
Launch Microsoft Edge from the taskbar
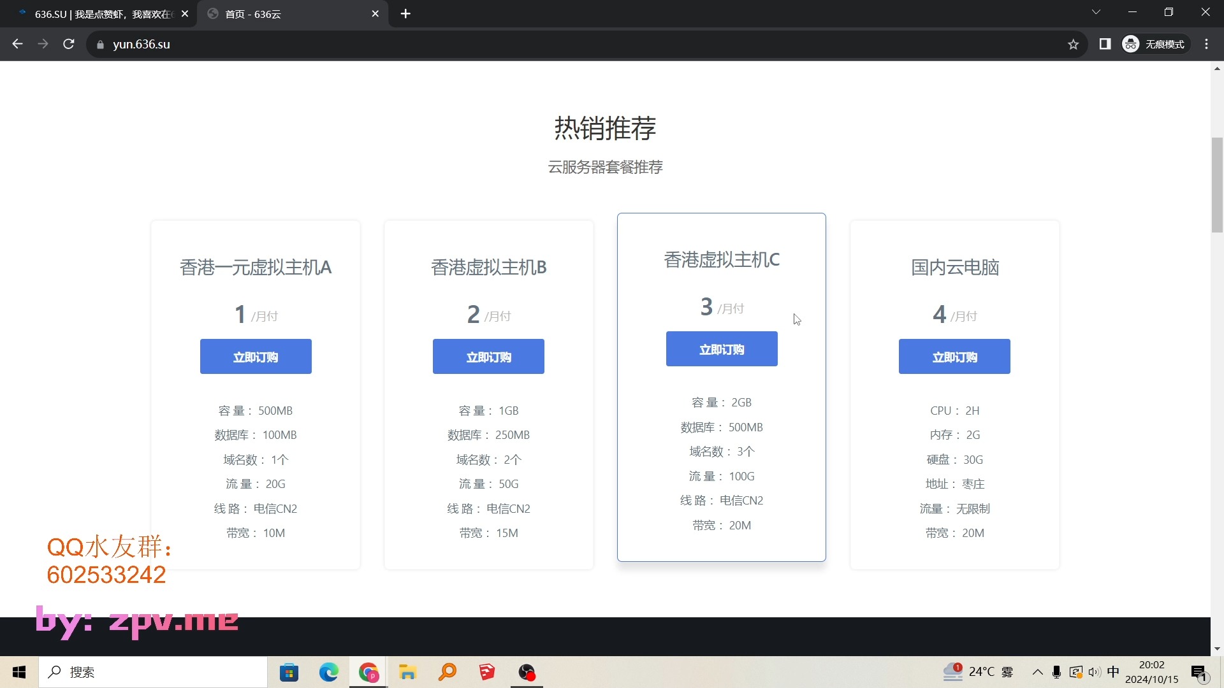coord(329,672)
